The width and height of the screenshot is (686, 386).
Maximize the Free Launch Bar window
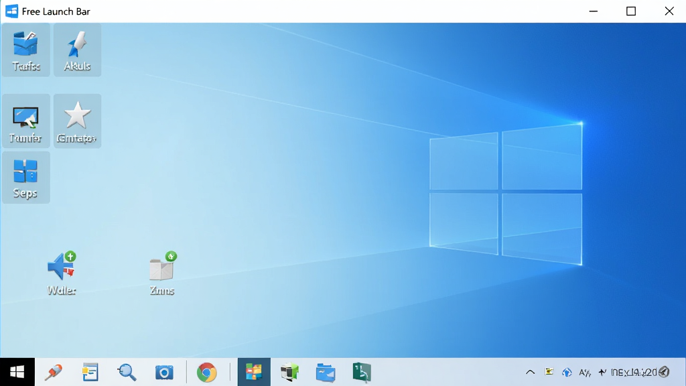click(631, 11)
